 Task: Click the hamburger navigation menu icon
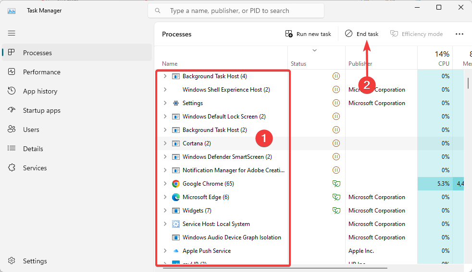12,33
